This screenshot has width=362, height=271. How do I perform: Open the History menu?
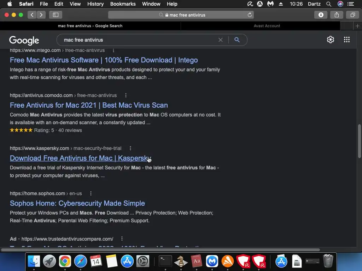(95, 4)
